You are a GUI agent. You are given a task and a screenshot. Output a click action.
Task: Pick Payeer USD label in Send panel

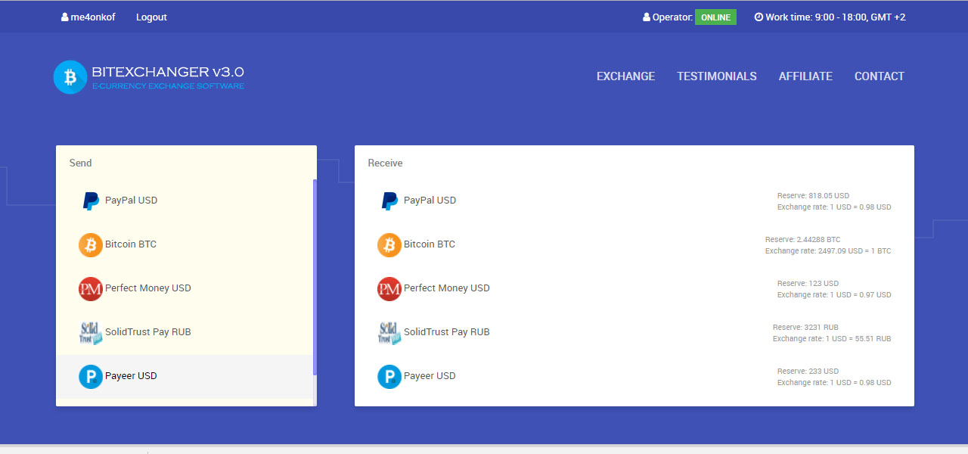point(131,376)
